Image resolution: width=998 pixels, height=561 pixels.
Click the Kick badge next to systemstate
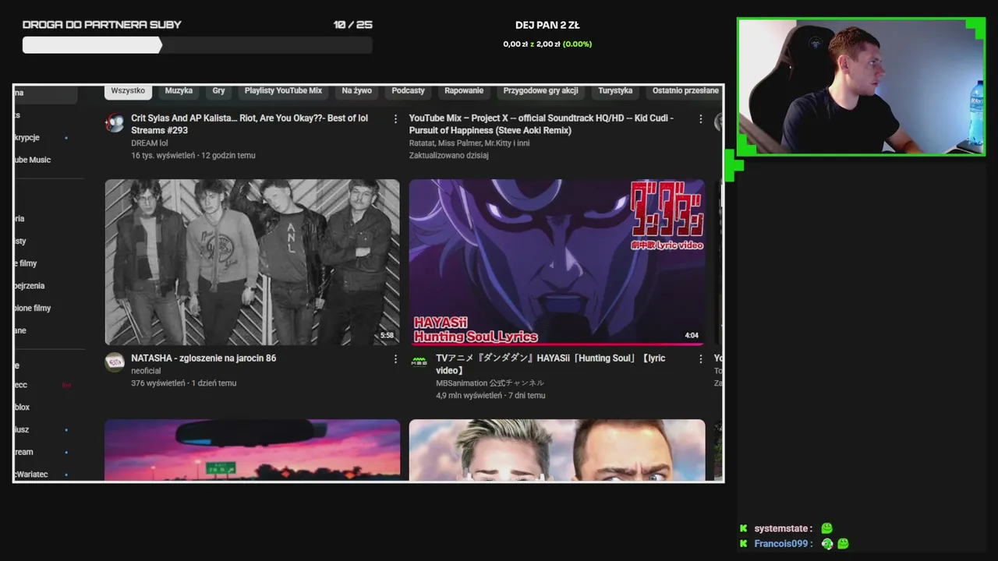click(744, 528)
